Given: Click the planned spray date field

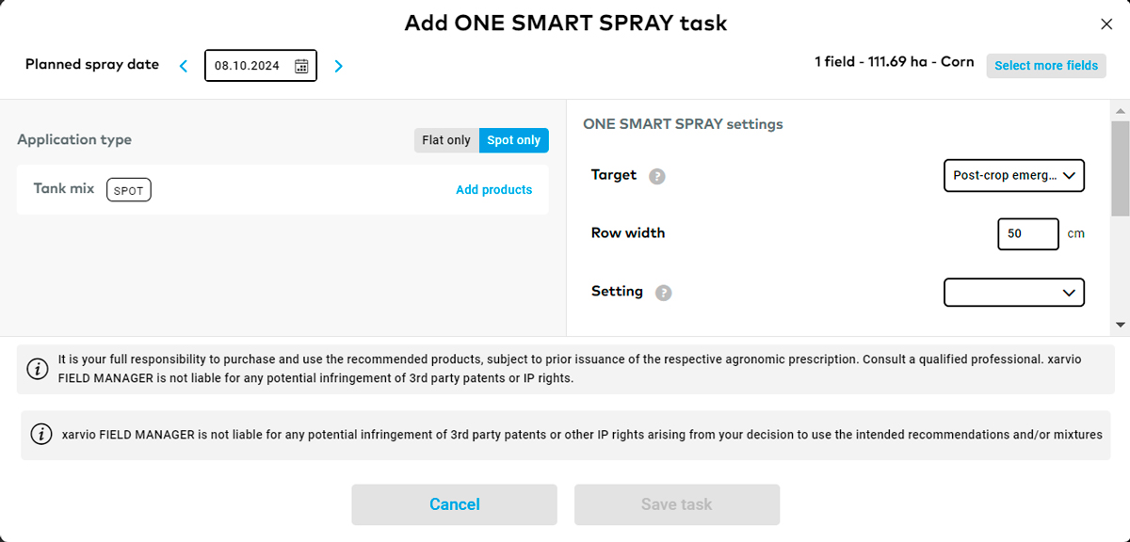Looking at the screenshot, I should pyautogui.click(x=261, y=66).
